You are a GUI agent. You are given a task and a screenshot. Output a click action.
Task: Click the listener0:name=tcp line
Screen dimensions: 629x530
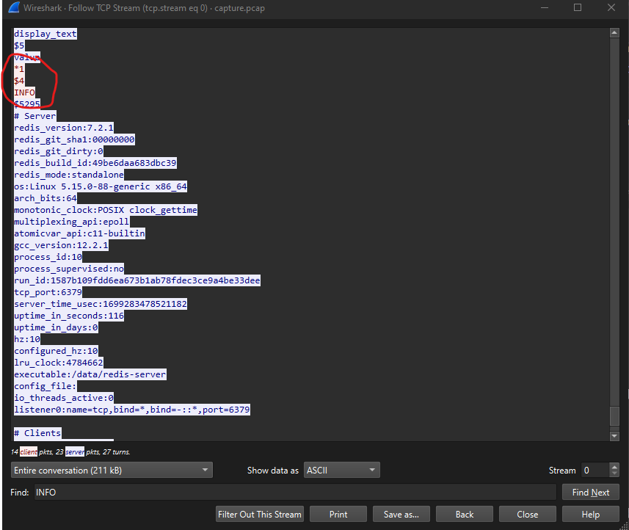tap(132, 409)
